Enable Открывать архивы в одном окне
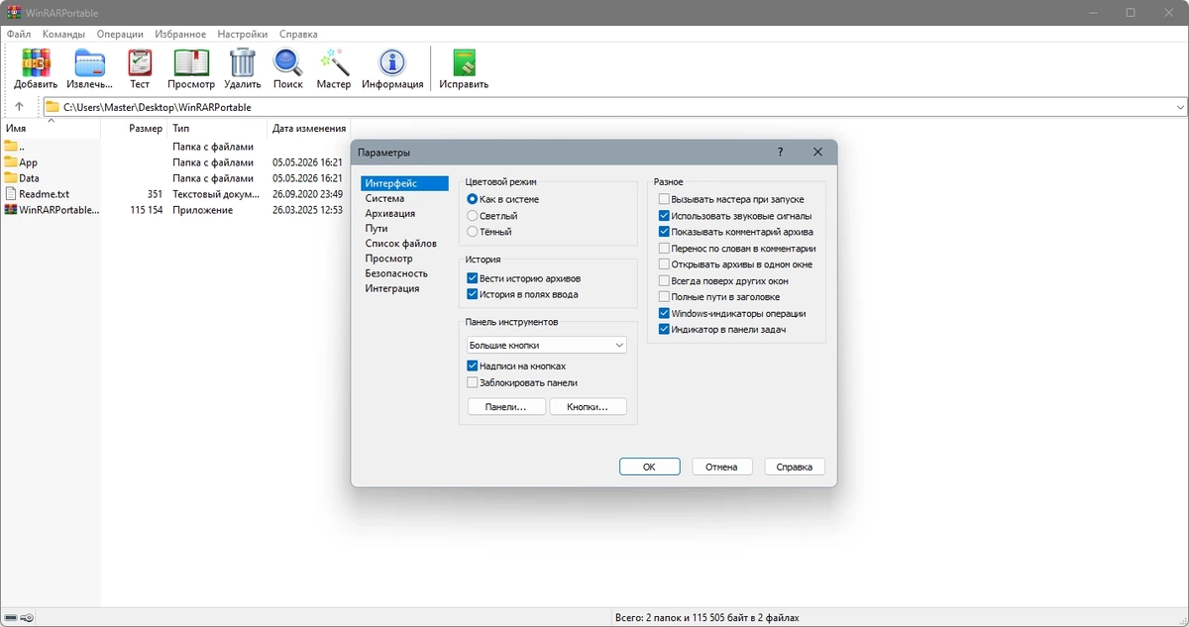Image resolution: width=1189 pixels, height=627 pixels. point(664,264)
